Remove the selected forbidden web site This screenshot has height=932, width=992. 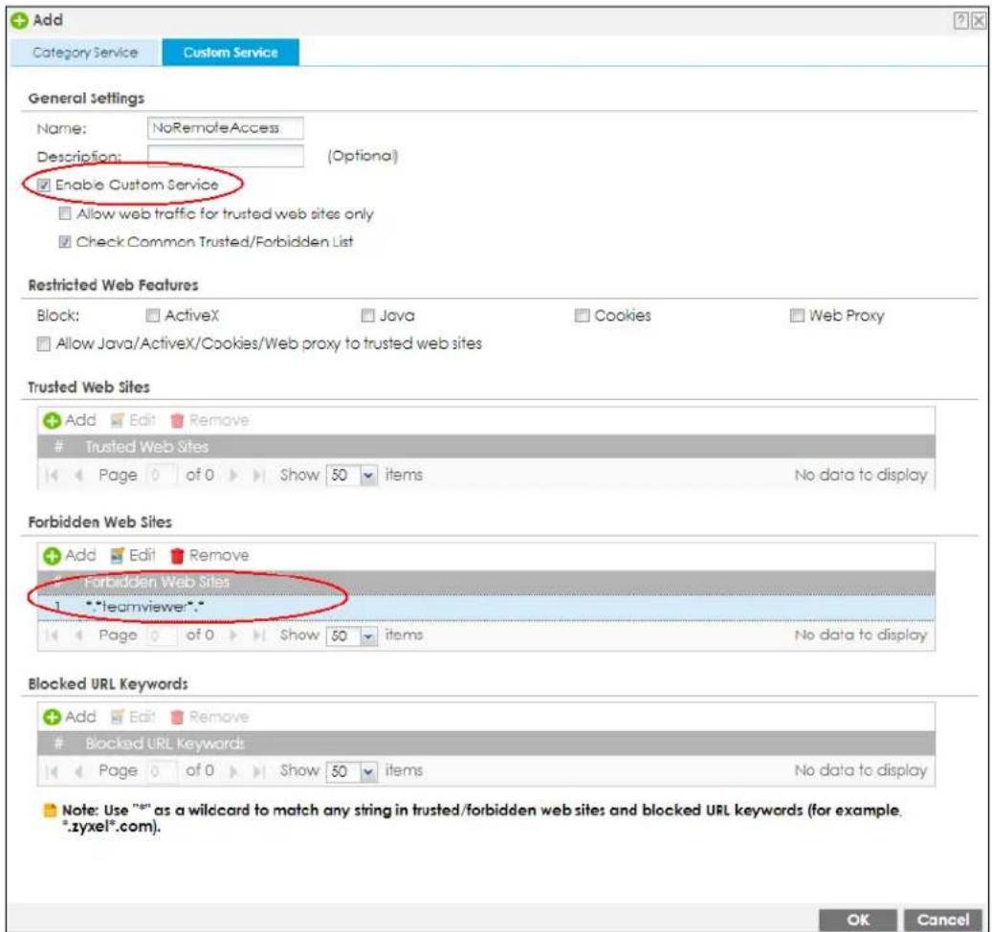click(x=209, y=556)
